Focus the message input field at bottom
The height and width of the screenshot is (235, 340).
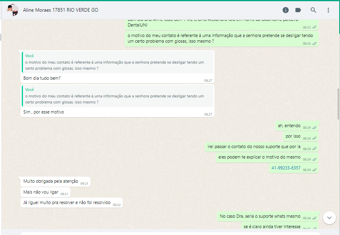(x=170, y=233)
